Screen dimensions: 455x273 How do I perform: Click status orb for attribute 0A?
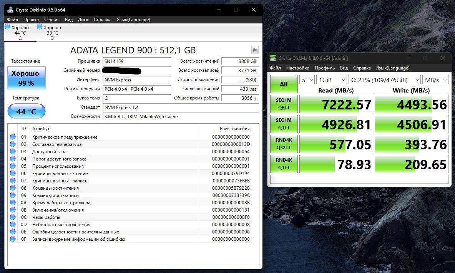tap(12, 203)
